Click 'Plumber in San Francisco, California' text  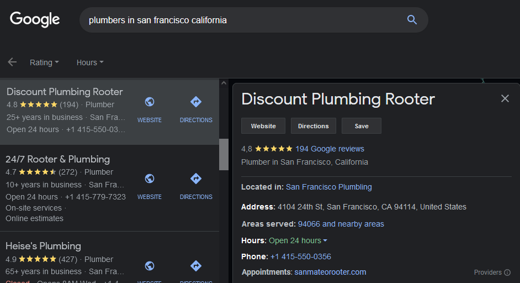coord(305,162)
